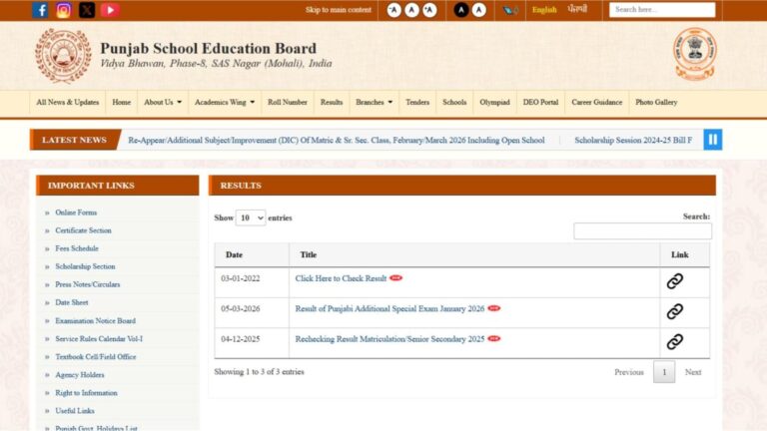767x431 pixels.
Task: Open link icon for Punjabi Additional Special Exam
Action: 674,311
